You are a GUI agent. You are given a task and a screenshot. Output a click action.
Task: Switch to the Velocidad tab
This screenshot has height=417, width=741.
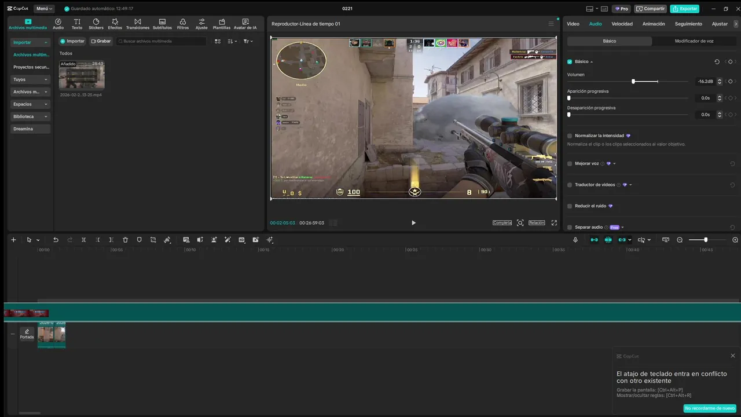click(x=622, y=24)
